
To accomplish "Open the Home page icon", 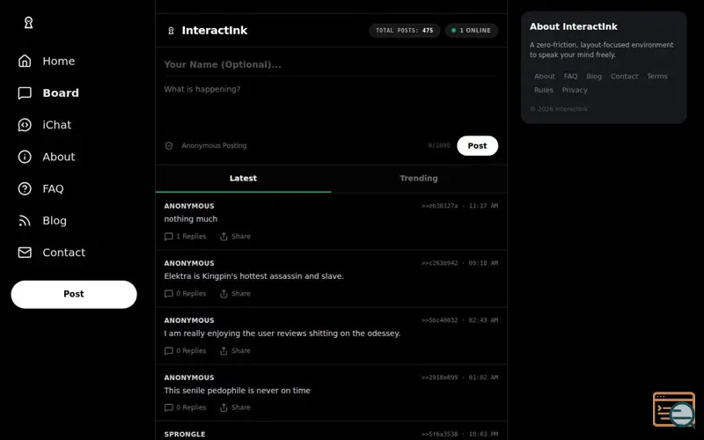I will click(x=25, y=61).
